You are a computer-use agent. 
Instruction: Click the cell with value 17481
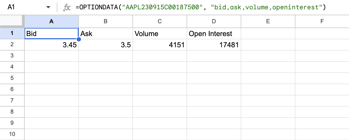(x=214, y=45)
